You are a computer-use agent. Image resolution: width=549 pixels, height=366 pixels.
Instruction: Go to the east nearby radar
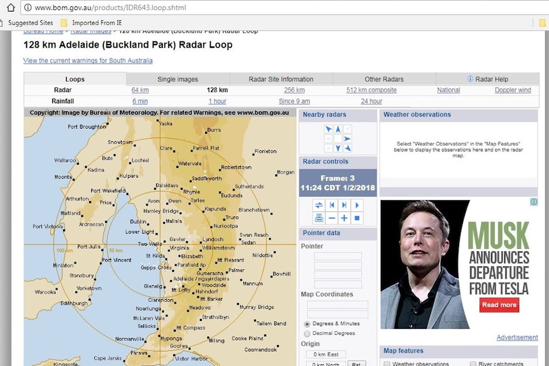347,139
